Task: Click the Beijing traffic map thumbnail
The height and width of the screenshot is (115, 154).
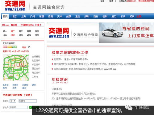Action: click(16, 68)
